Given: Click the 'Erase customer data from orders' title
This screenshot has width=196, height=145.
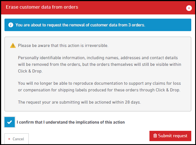Looking at the screenshot, I should coord(42,7).
